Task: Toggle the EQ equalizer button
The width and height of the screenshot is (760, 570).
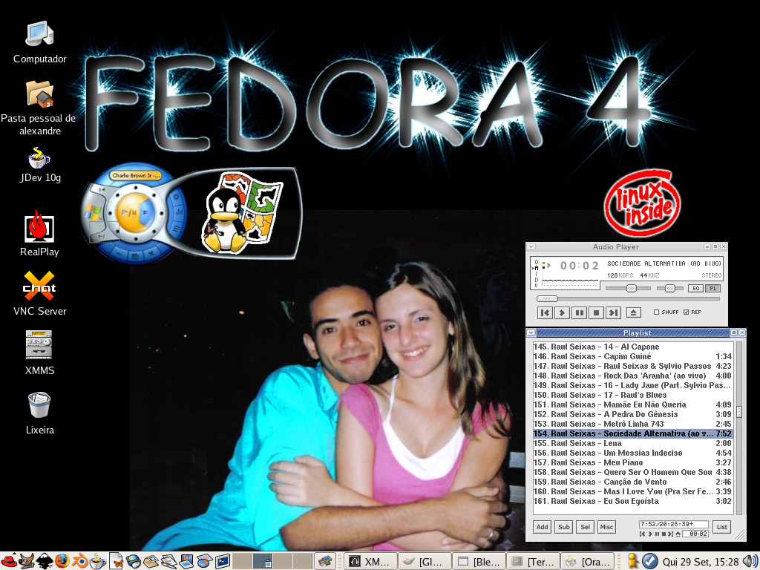Action: point(696,289)
